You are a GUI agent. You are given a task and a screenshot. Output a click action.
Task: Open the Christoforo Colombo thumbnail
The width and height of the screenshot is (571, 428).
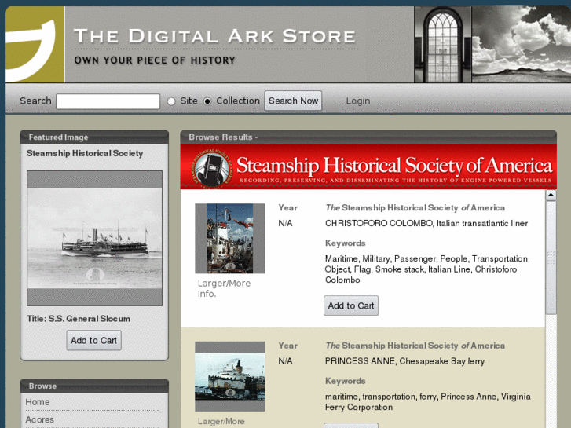click(x=230, y=239)
